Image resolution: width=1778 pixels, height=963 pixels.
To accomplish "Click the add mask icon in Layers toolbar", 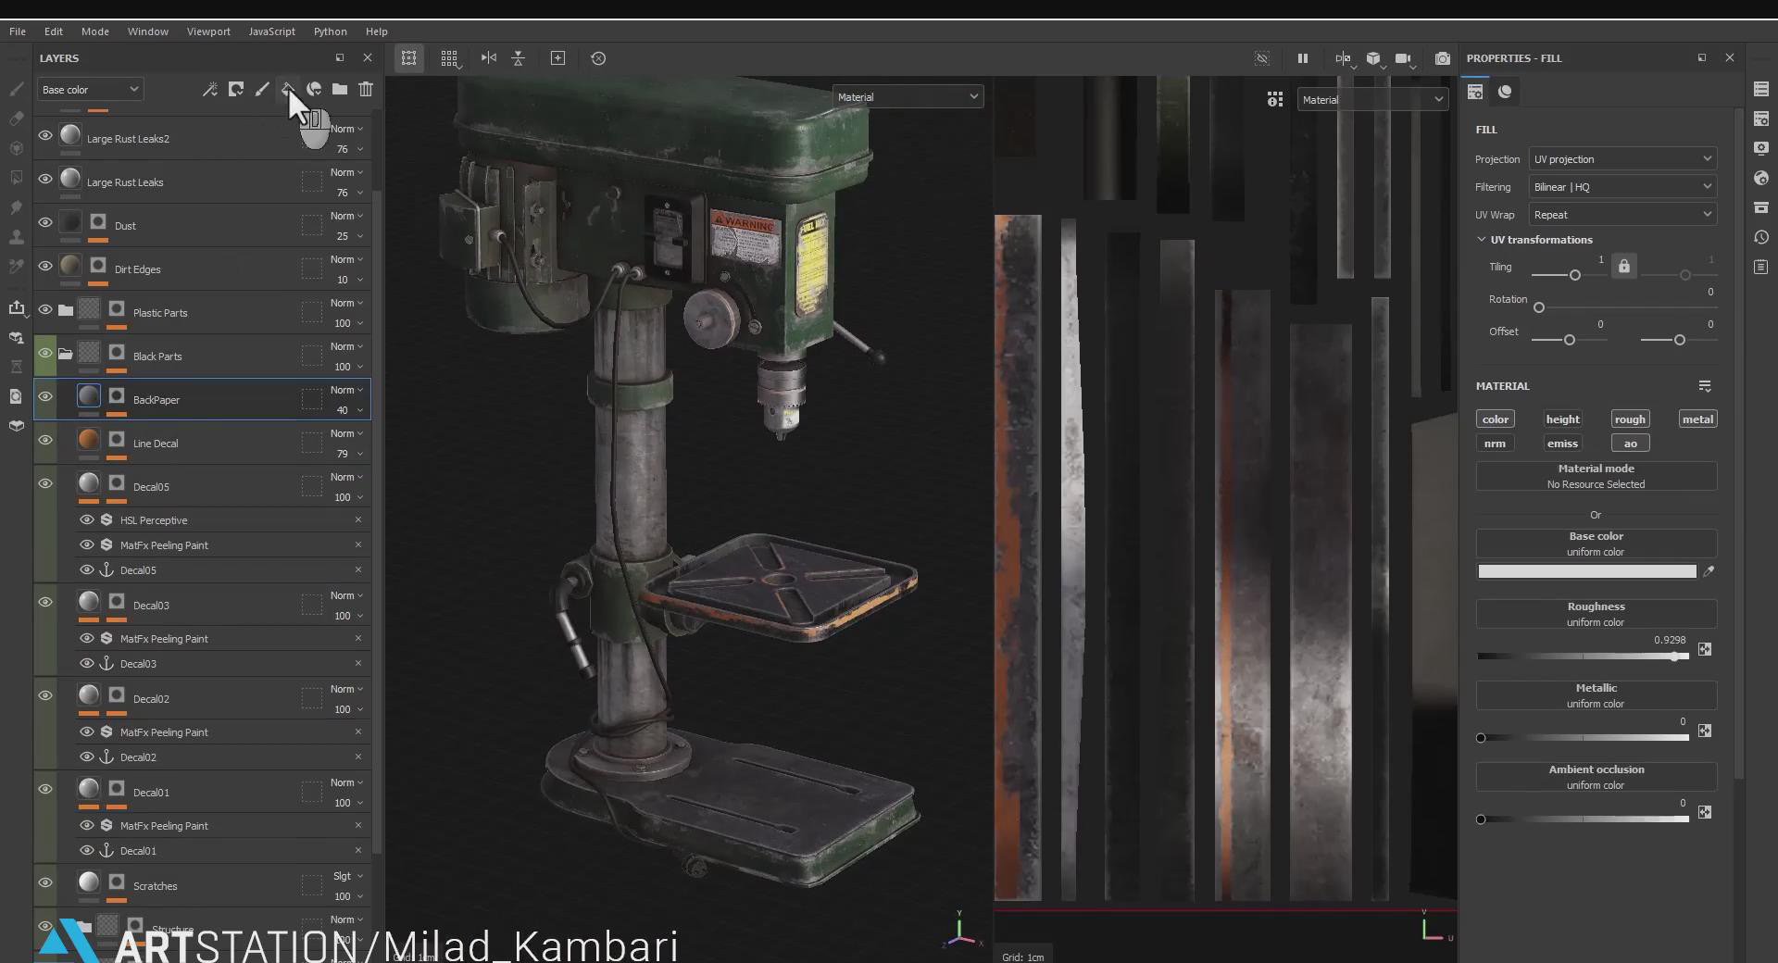I will (x=236, y=89).
